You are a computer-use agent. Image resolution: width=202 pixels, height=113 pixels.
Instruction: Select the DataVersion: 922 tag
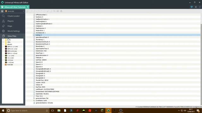point(41,51)
